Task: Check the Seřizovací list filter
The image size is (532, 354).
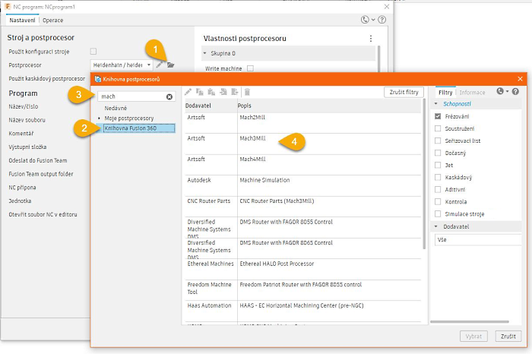Action: [x=438, y=141]
